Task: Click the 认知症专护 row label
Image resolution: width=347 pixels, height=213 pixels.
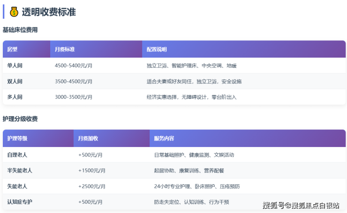Action: coord(20,202)
